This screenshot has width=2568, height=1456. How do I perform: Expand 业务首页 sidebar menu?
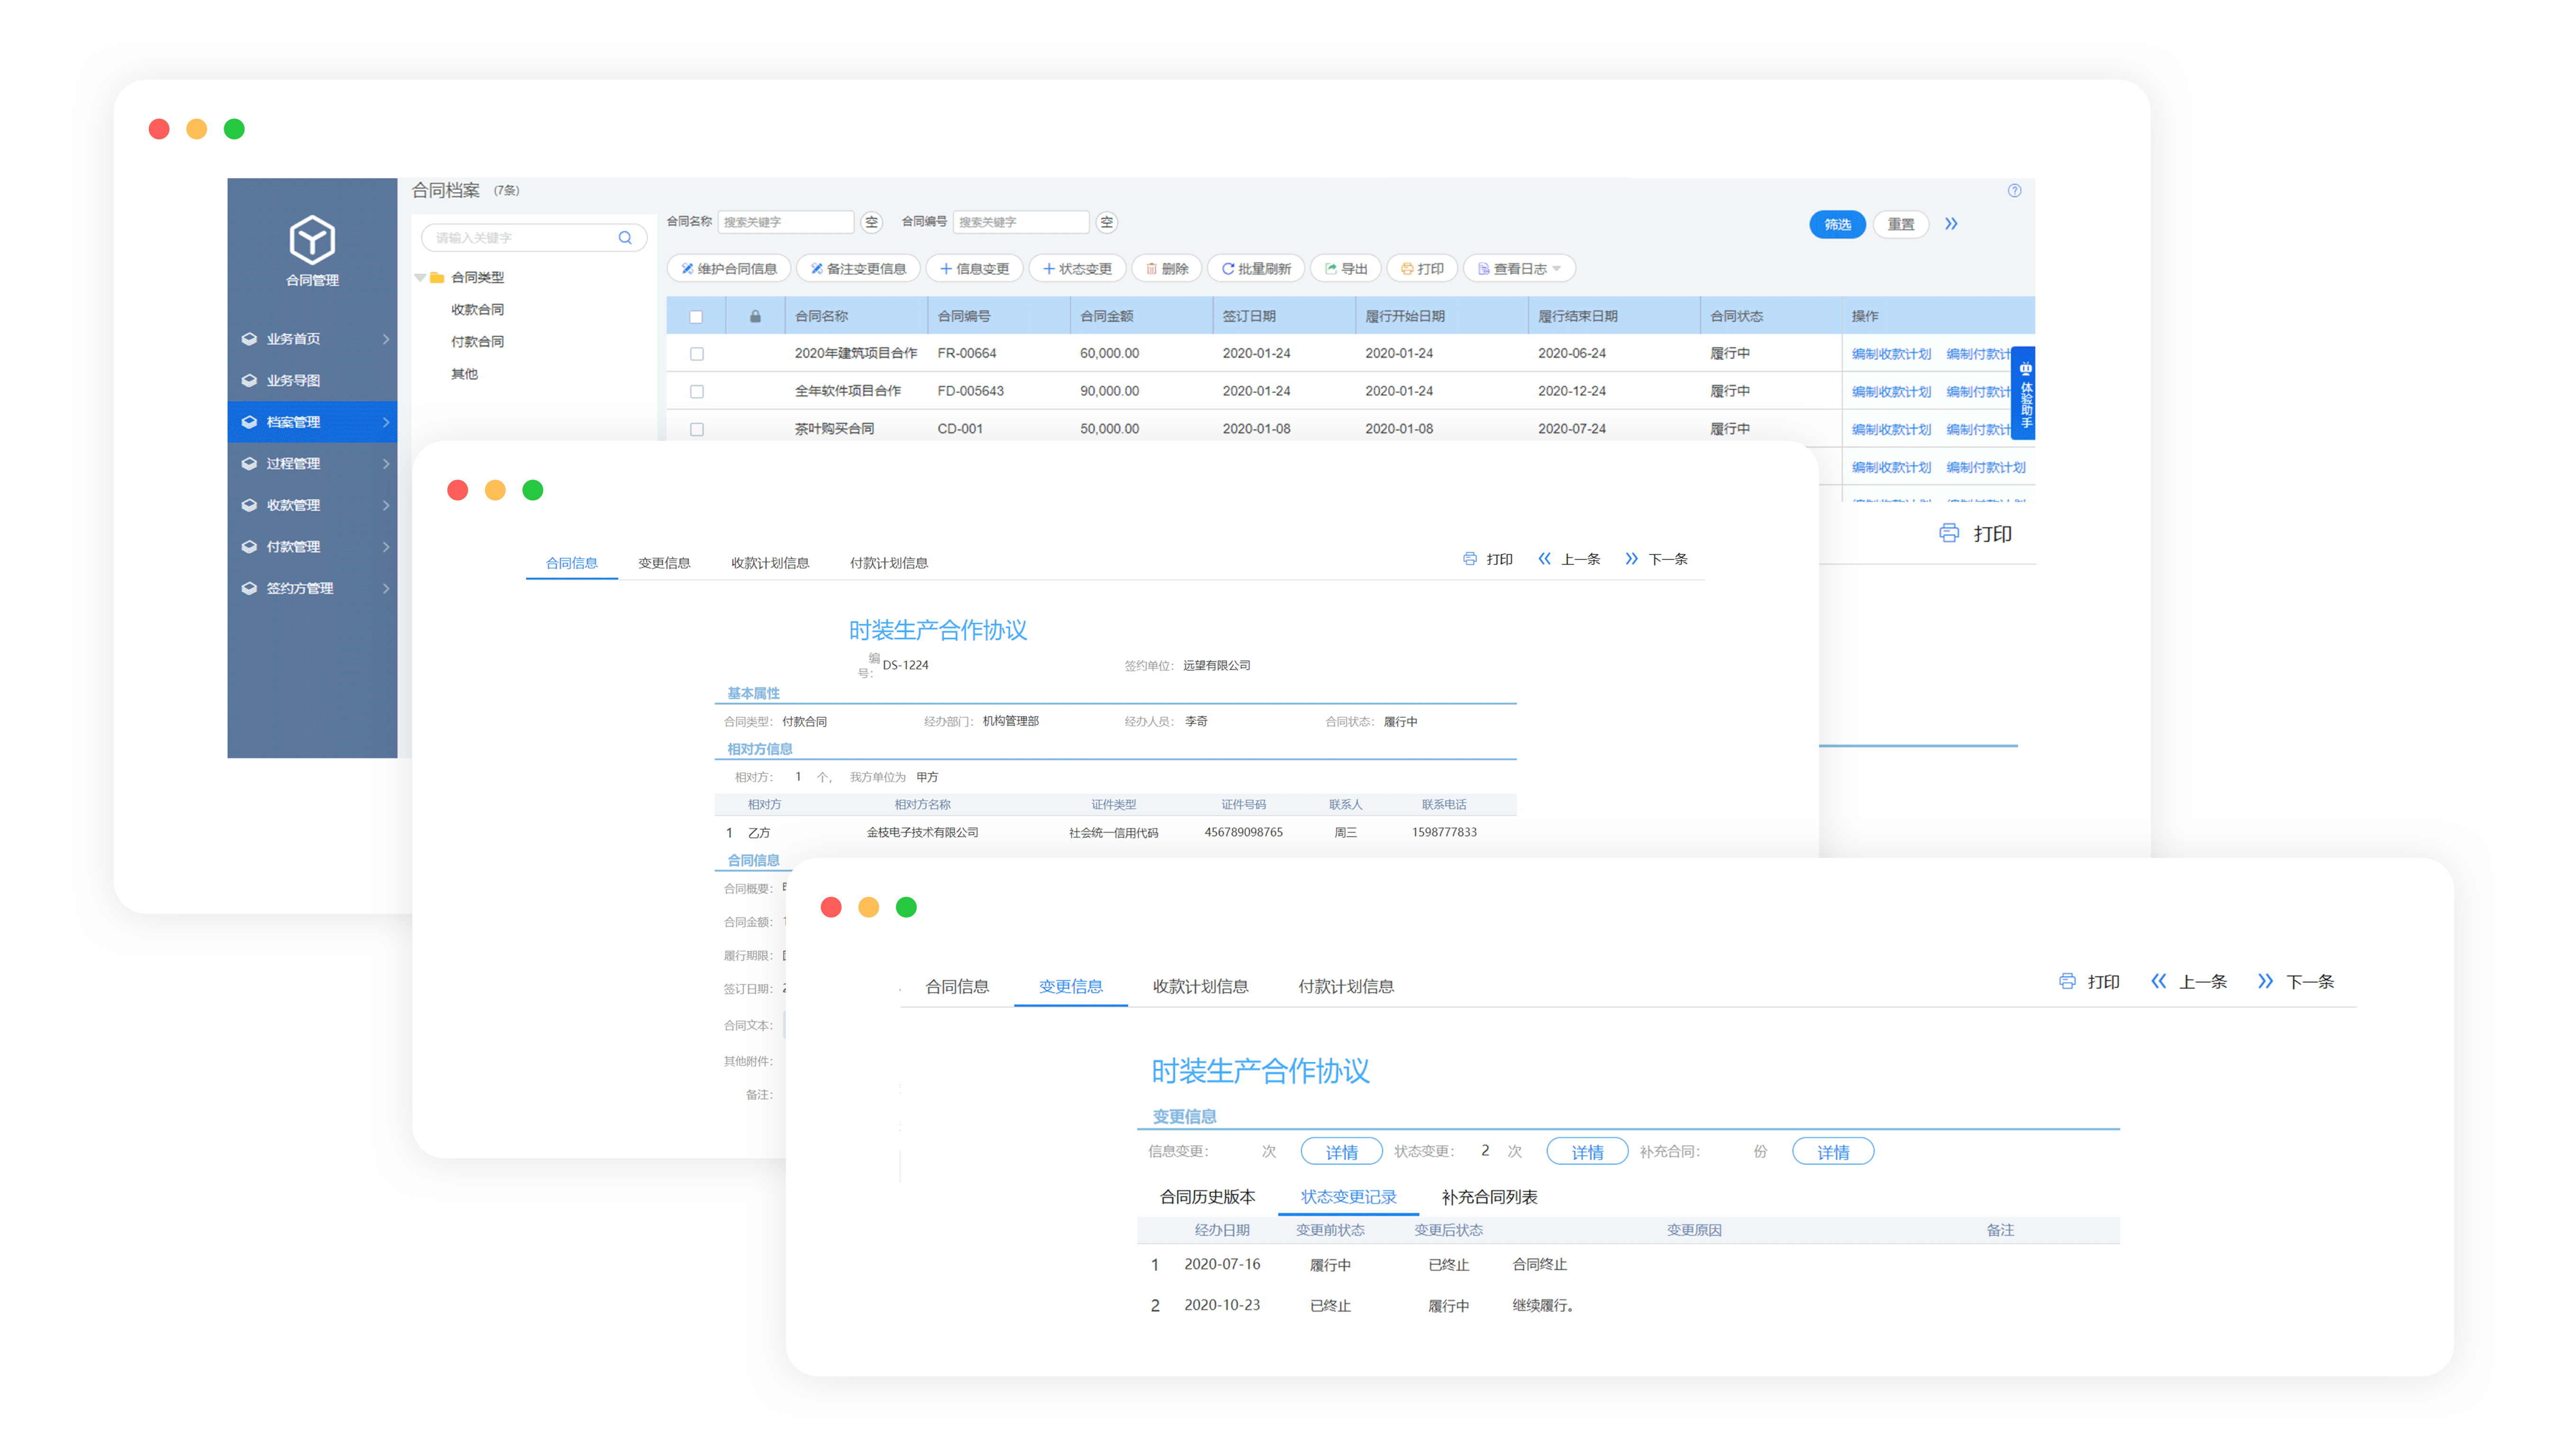(386, 339)
